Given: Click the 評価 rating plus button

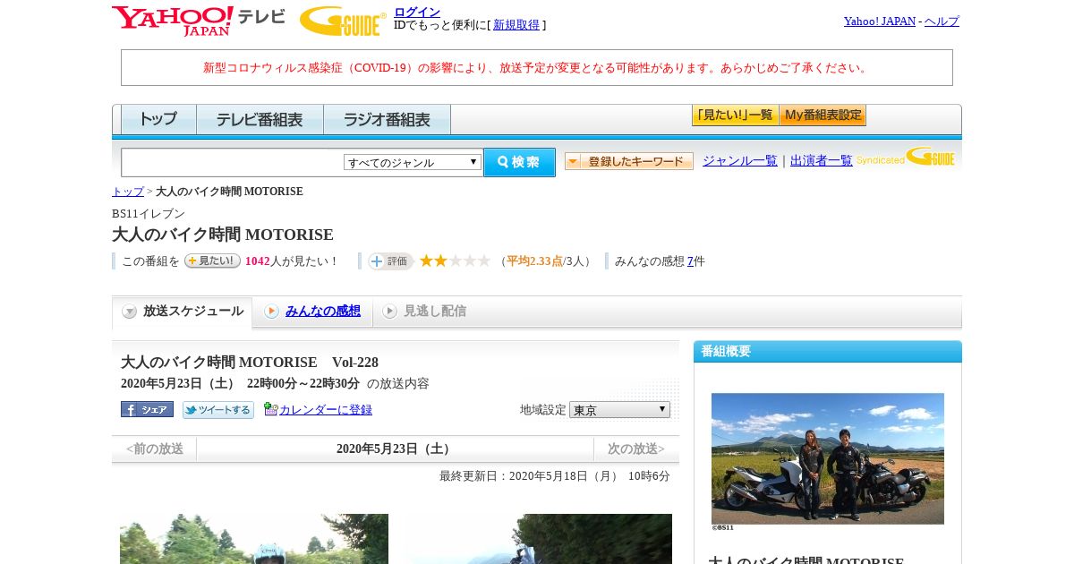Looking at the screenshot, I should pos(390,261).
